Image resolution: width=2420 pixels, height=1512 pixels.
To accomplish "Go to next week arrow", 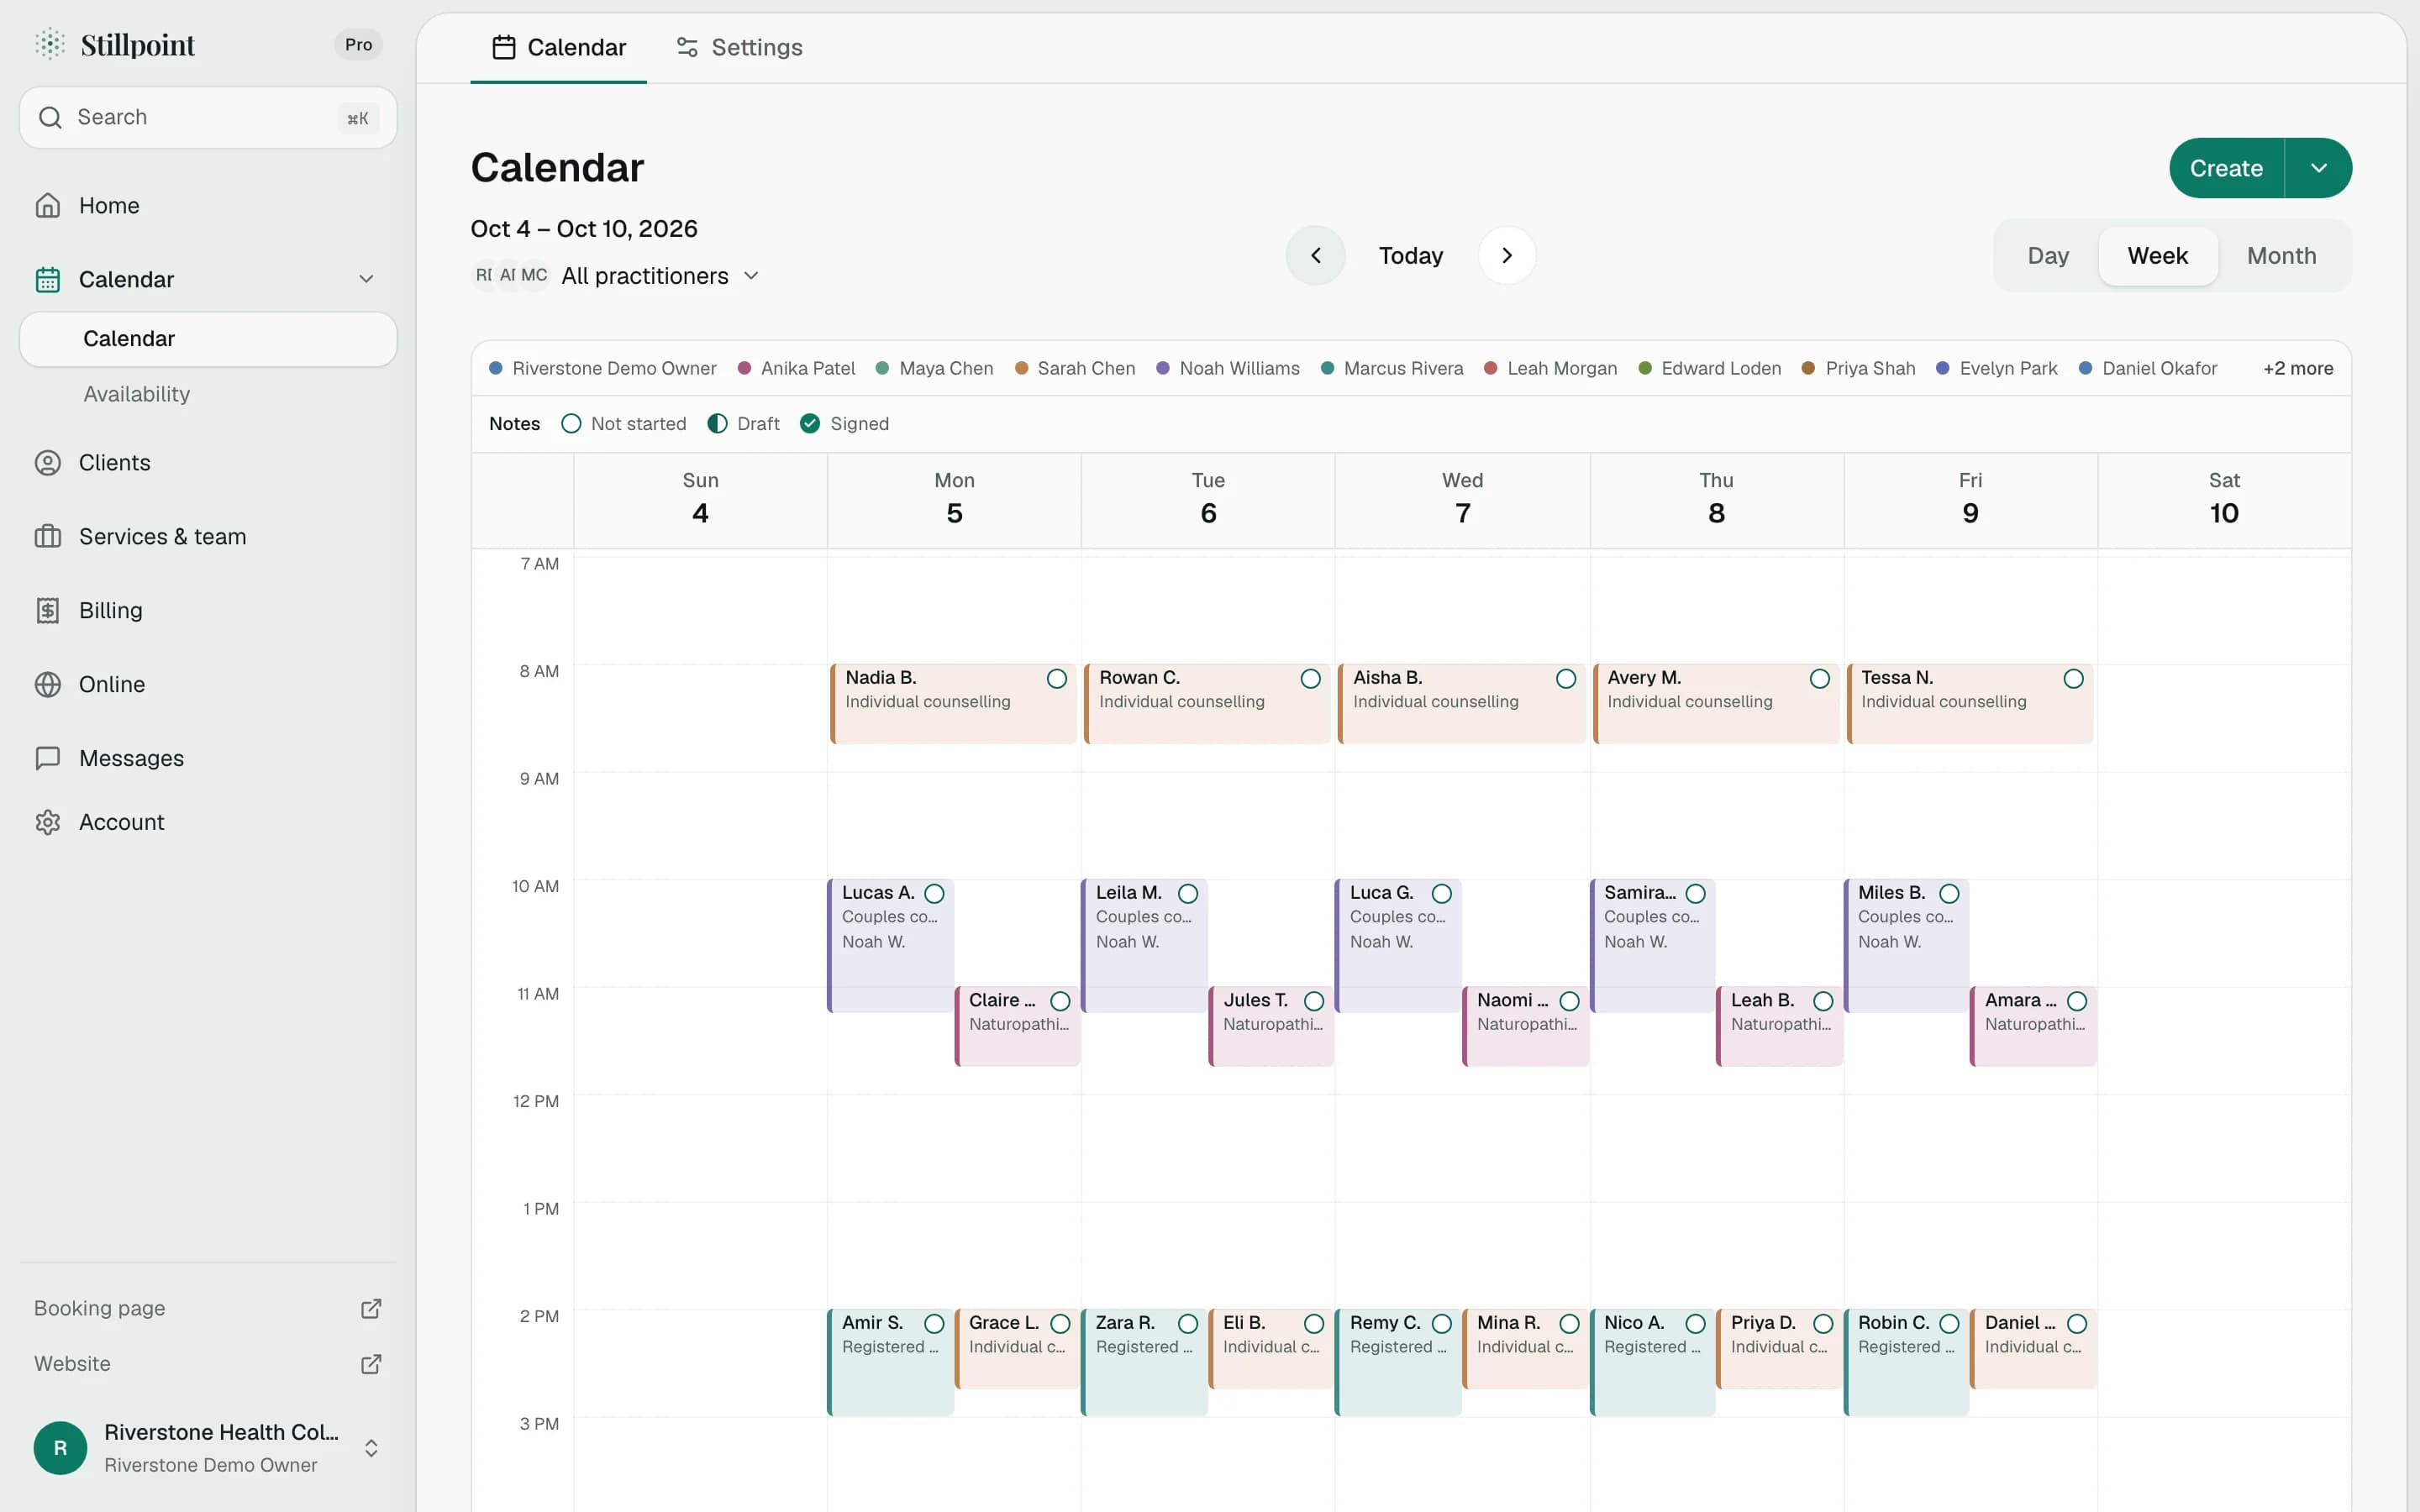I will 1506,255.
